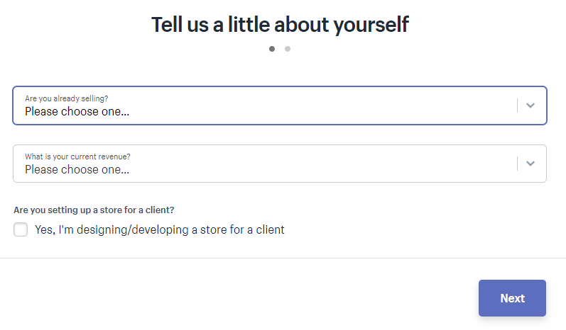Click the chevron arrow in 'Are you already selling?'
This screenshot has width=566, height=330.
point(530,106)
